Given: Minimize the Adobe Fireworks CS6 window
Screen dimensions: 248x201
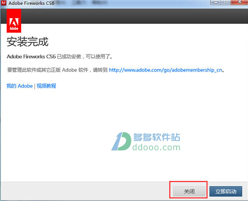Looking at the screenshot, I should (216, 2).
